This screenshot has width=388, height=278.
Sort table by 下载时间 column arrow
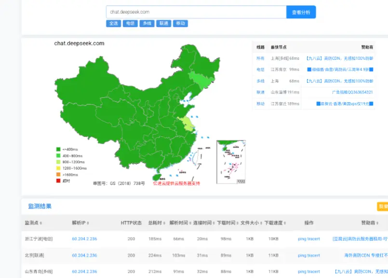tap(237, 223)
